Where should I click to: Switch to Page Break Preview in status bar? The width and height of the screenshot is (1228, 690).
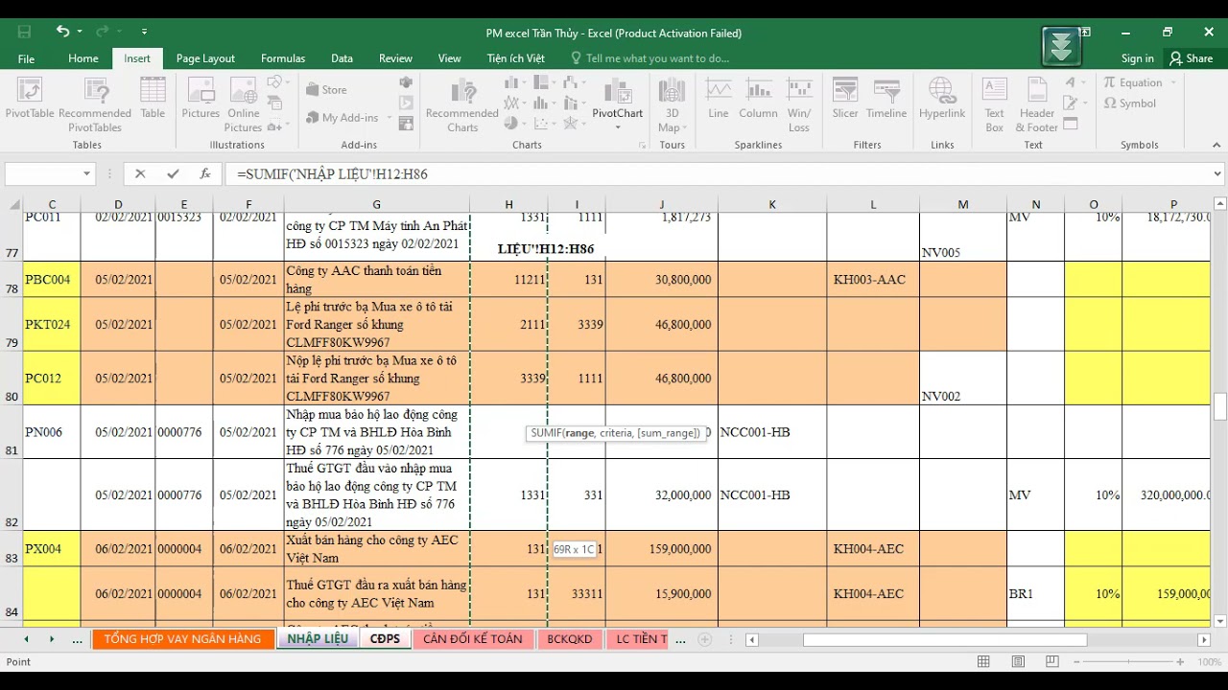[1052, 662]
